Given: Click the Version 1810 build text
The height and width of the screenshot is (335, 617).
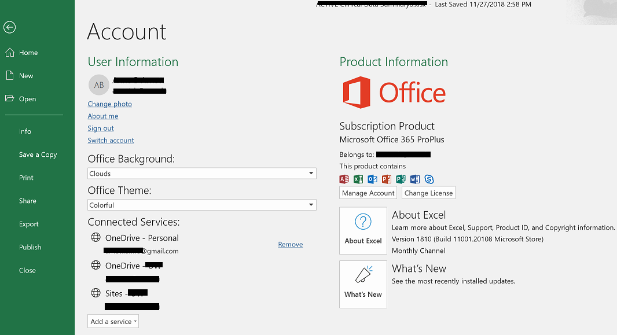Looking at the screenshot, I should click(x=468, y=239).
